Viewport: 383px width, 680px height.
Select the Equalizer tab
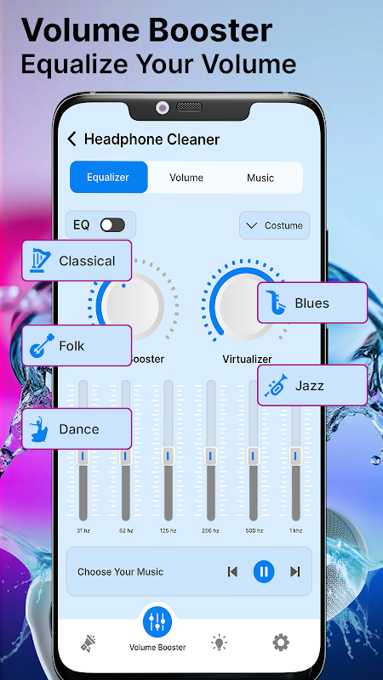tap(109, 177)
